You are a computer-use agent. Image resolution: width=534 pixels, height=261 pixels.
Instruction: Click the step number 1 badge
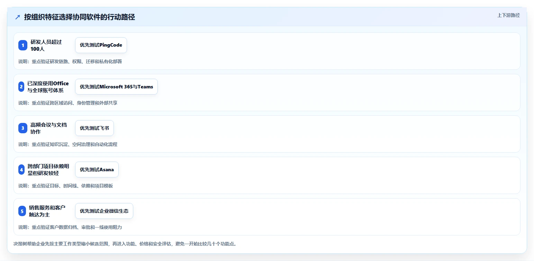23,45
